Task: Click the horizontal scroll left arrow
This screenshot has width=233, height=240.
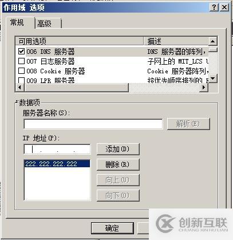Action: (19, 88)
